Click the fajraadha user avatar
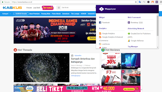162x92 pixels. click(x=72, y=56)
